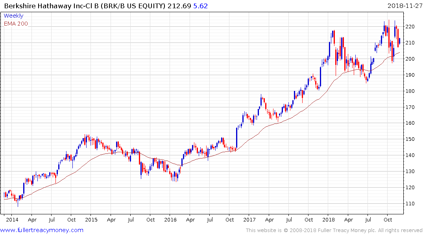The width and height of the screenshot is (423, 236).
Task: Select the price change value 5.62
Action: coord(200,6)
